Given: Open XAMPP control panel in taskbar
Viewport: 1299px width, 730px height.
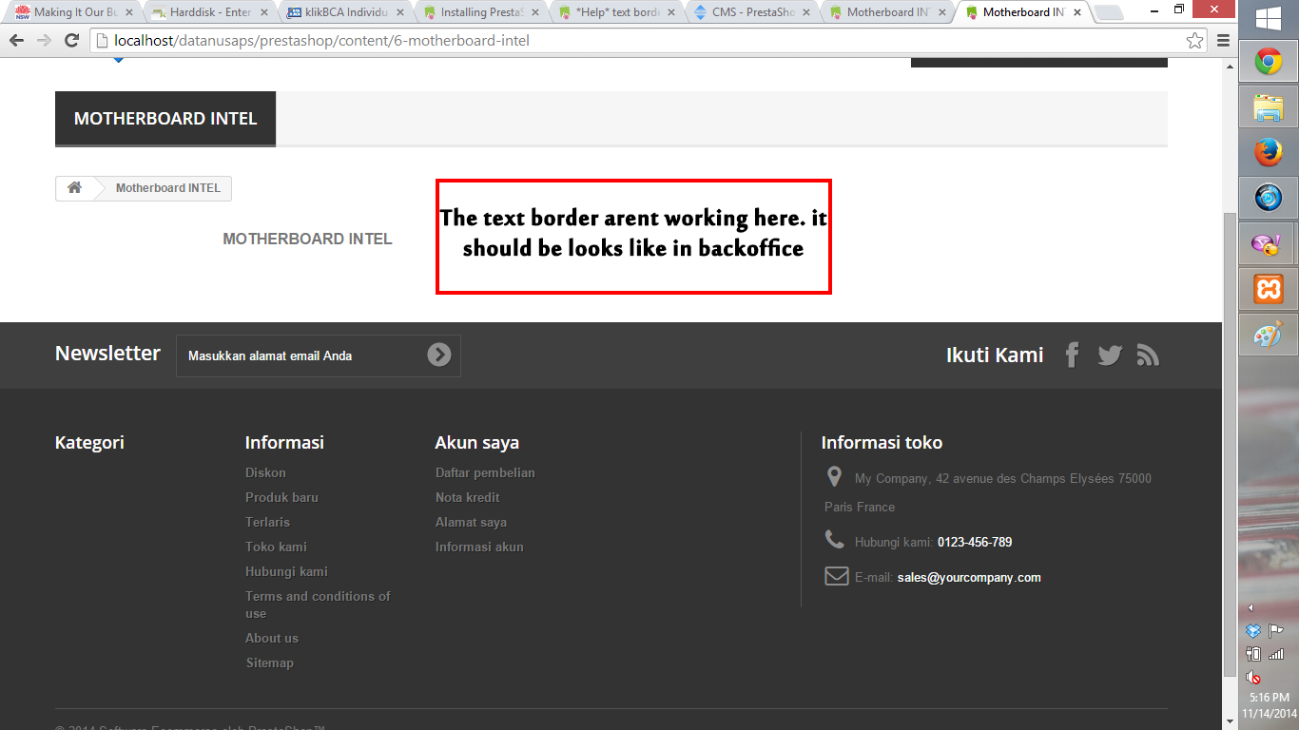Looking at the screenshot, I should [1268, 289].
